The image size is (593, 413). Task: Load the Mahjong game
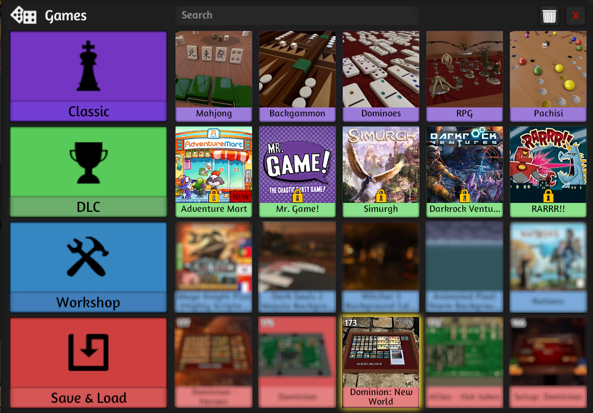click(x=214, y=76)
